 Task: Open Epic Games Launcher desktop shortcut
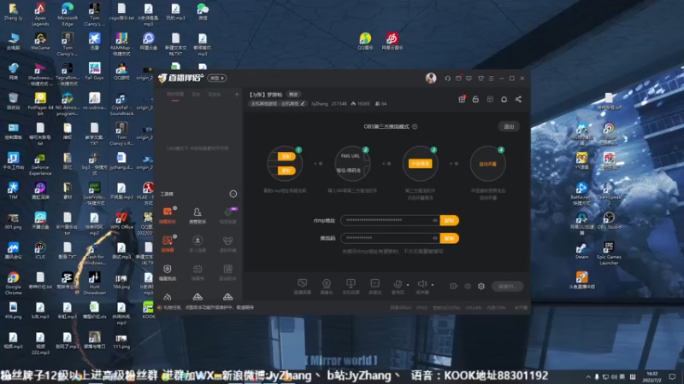pyautogui.click(x=609, y=253)
